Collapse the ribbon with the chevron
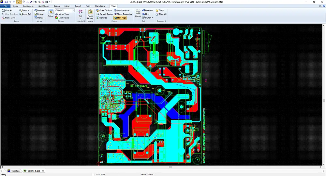 (320, 6)
